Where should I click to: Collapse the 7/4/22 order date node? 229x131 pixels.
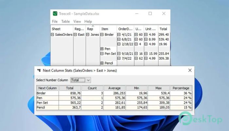click(x=119, y=58)
